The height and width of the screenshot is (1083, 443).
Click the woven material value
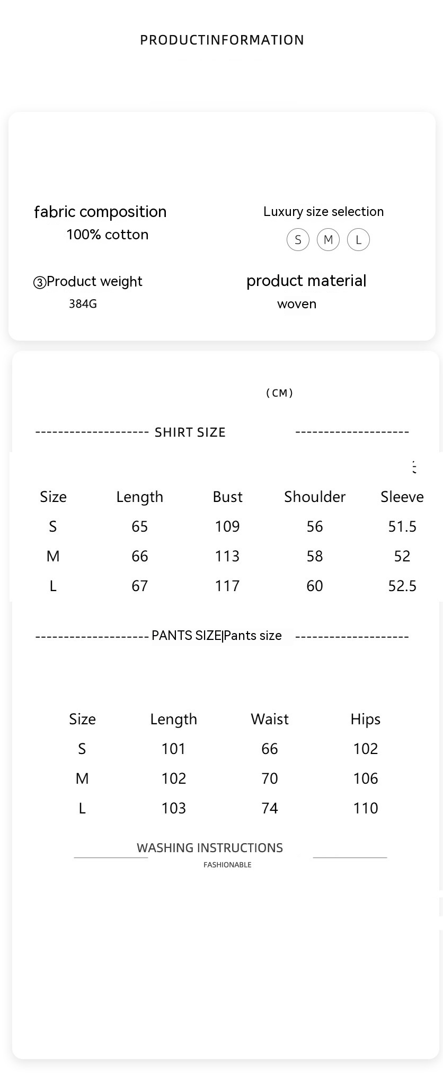click(297, 304)
